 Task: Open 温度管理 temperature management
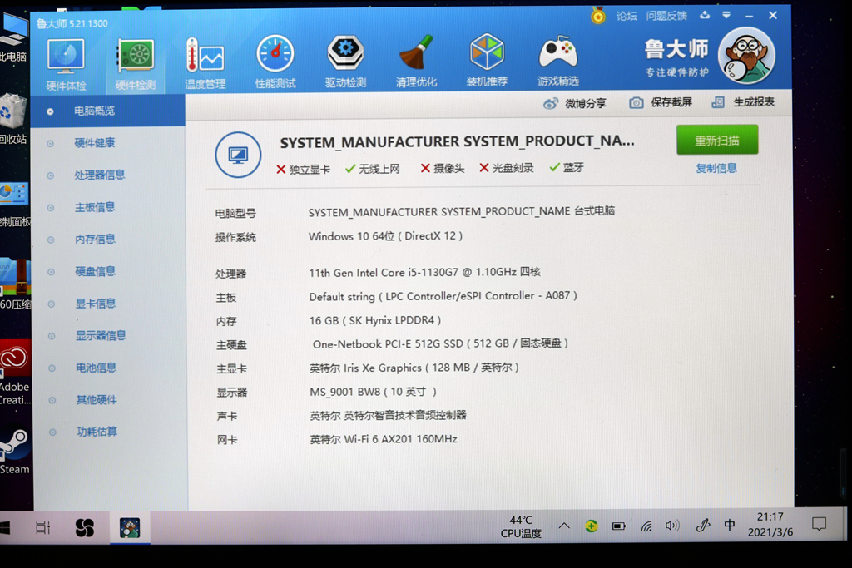205,63
